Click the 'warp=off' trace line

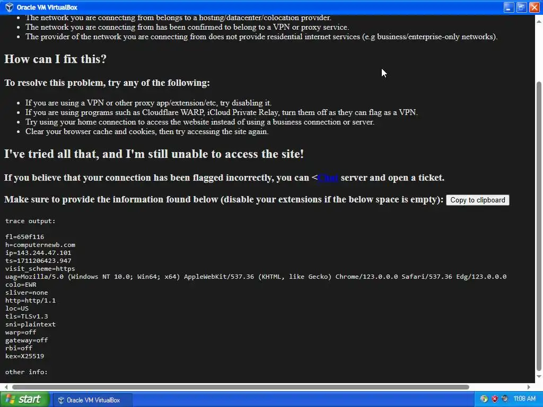click(x=21, y=332)
